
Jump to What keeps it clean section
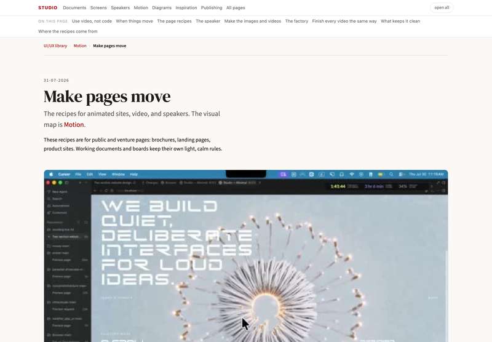tap(400, 21)
